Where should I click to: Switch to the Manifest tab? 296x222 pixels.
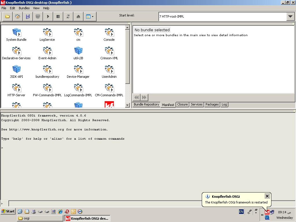(168, 105)
